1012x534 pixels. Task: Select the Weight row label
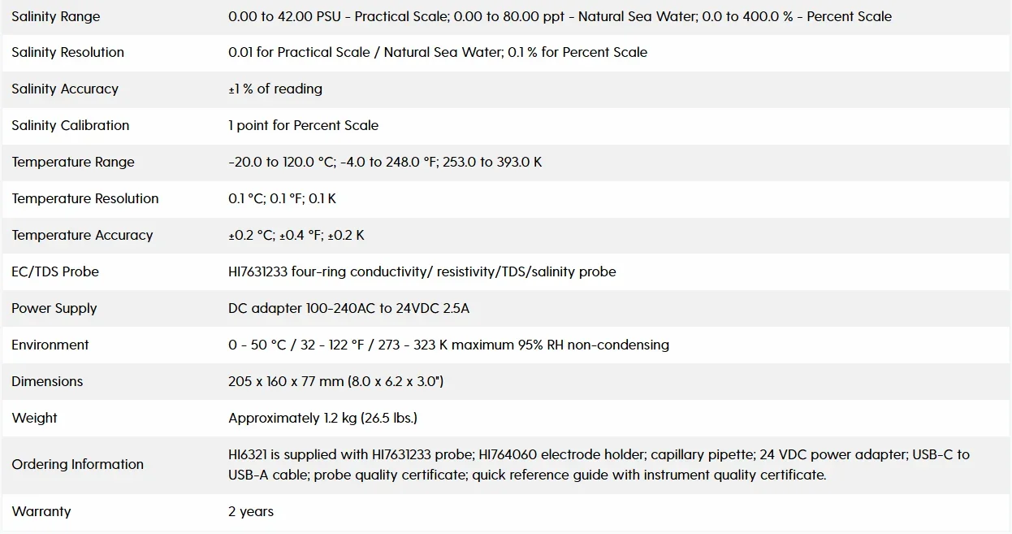[x=34, y=418]
